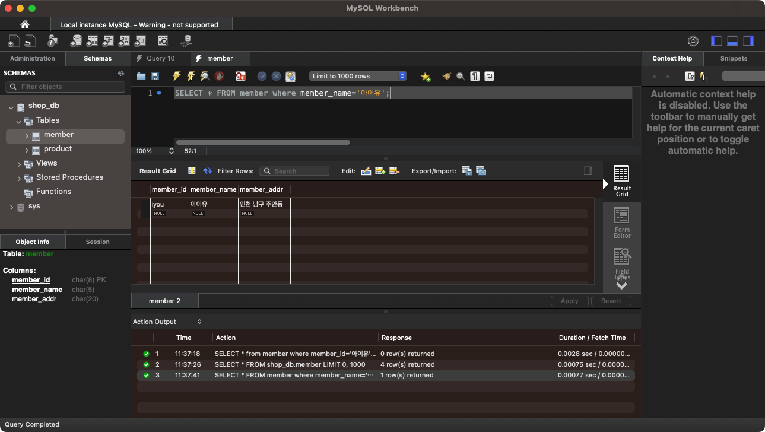Open the Field Types view

point(622,265)
